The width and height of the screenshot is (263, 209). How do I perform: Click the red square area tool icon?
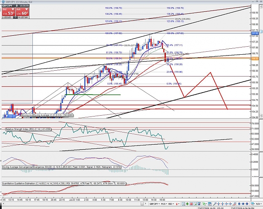(x=191, y=204)
